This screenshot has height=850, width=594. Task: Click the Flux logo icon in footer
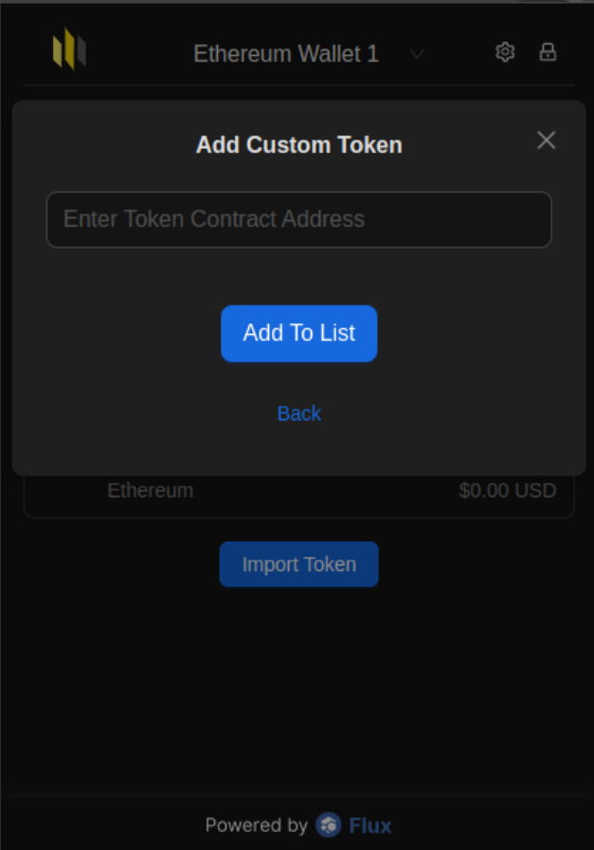point(328,824)
